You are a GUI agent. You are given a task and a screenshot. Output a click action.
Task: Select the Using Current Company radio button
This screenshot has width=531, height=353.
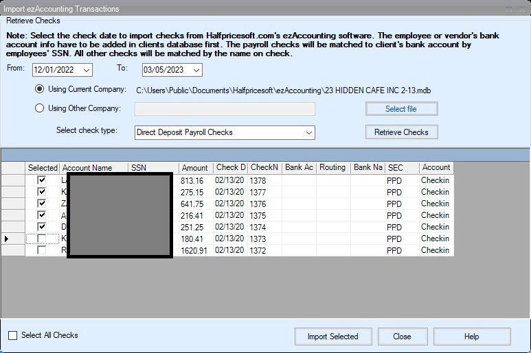40,89
